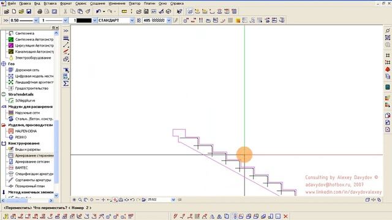Select the Конструирование category heading
Screen dimensions: 392x220
coord(24,144)
